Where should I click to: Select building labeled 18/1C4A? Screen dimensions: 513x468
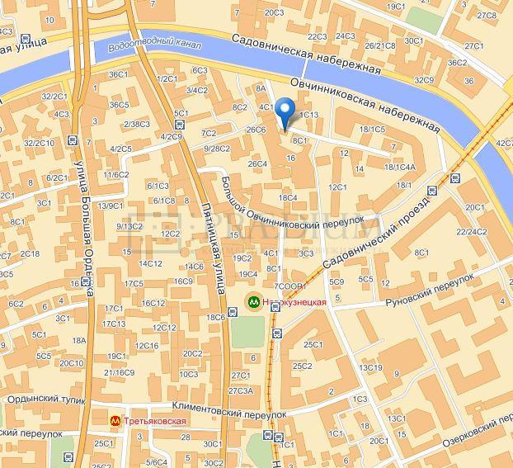click(400, 168)
